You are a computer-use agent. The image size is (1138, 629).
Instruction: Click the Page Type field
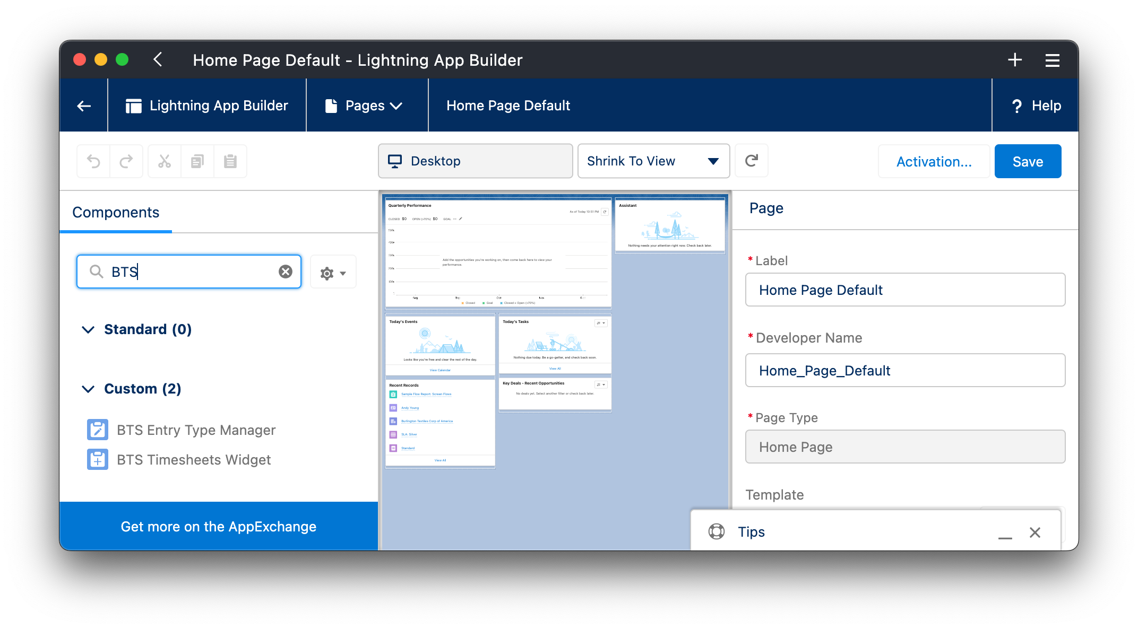pyautogui.click(x=905, y=447)
